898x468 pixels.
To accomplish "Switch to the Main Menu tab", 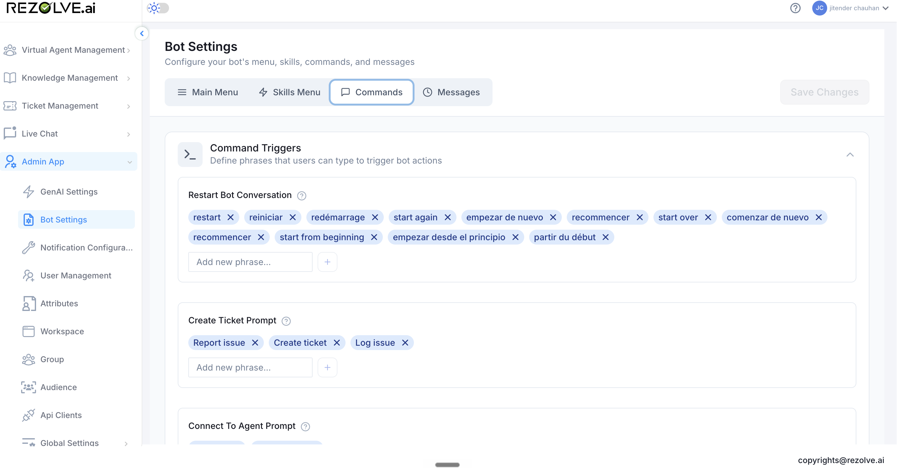I will pyautogui.click(x=208, y=92).
